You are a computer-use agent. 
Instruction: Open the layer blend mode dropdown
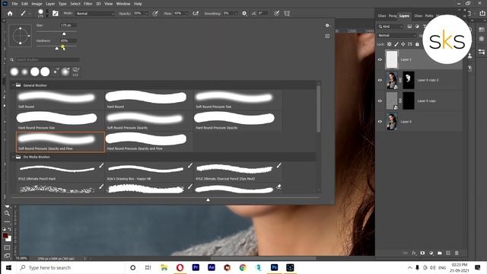pyautogui.click(x=397, y=36)
